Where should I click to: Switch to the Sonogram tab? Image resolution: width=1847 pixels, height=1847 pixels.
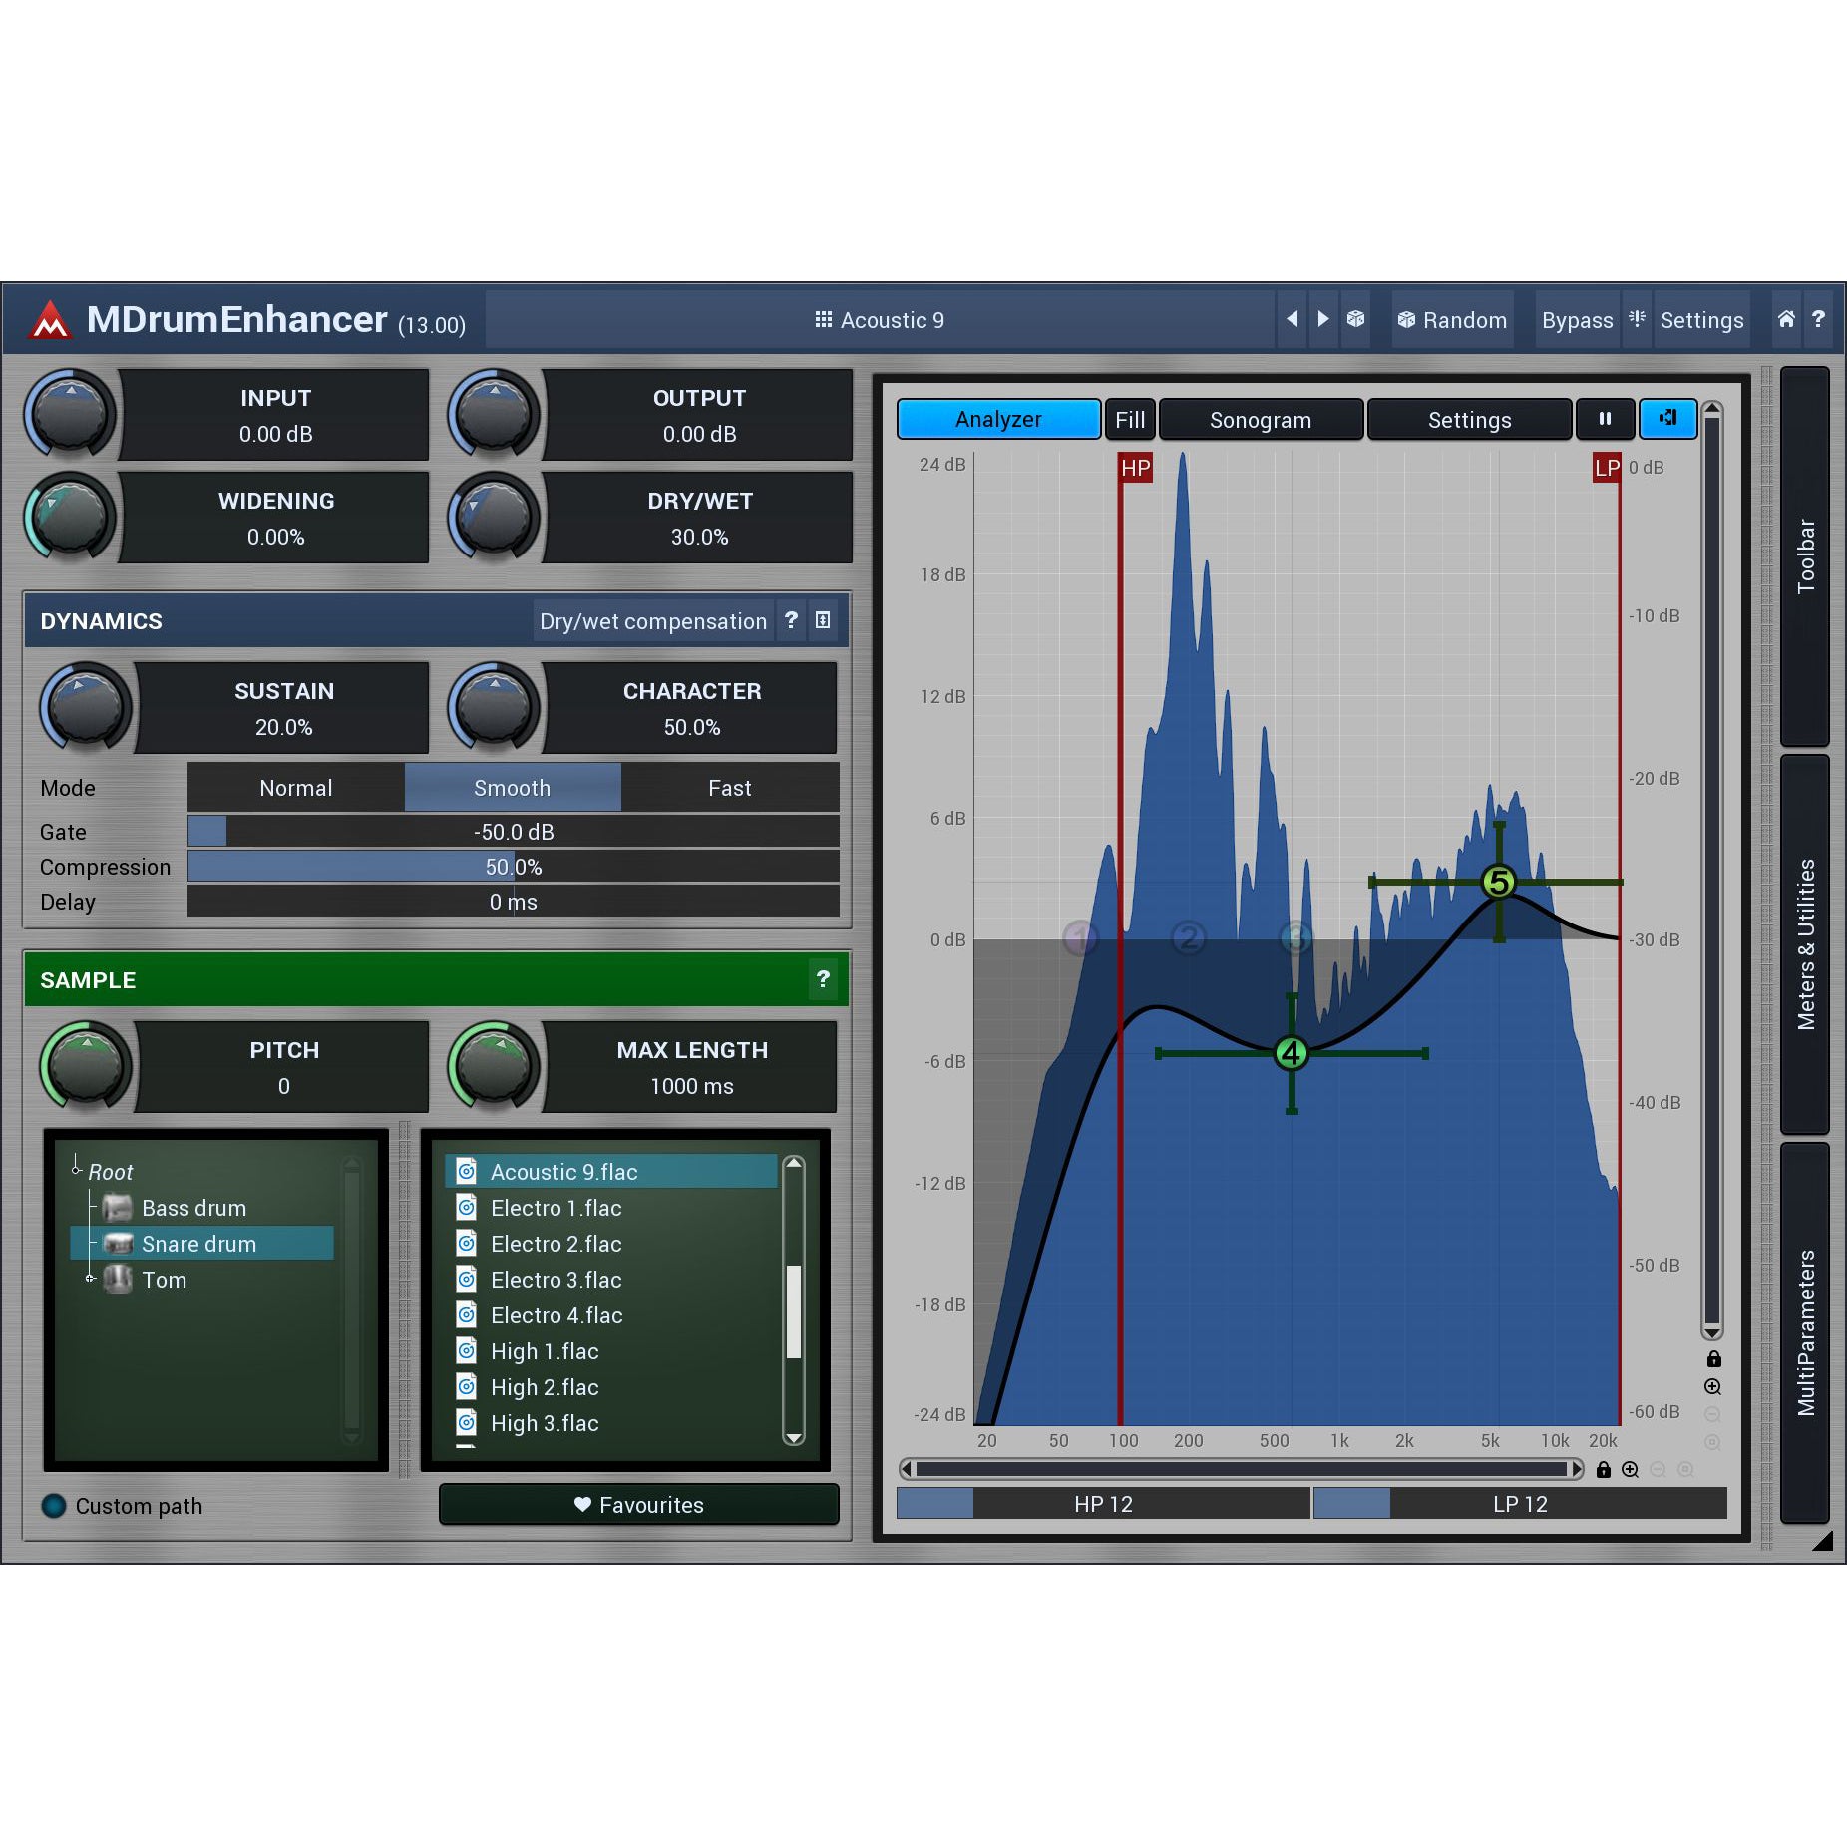point(1260,420)
